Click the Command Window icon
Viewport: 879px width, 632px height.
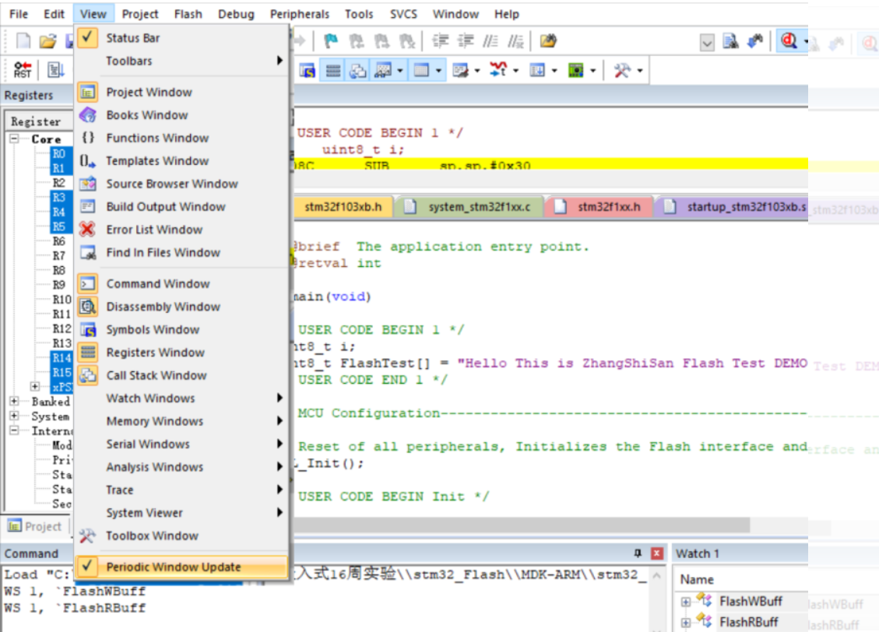(x=87, y=283)
